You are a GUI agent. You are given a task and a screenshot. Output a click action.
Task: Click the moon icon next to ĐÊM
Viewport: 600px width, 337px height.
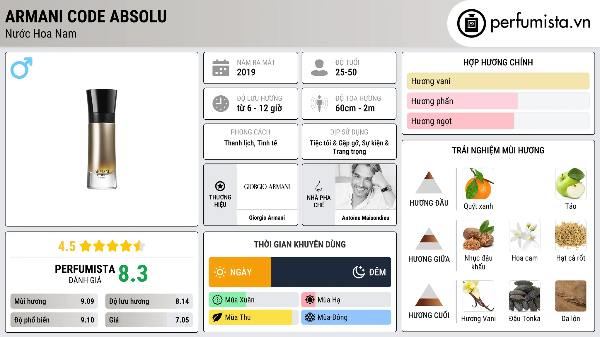[359, 272]
